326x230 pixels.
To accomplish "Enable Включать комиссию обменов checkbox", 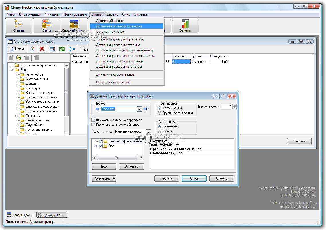I will pos(93,125).
